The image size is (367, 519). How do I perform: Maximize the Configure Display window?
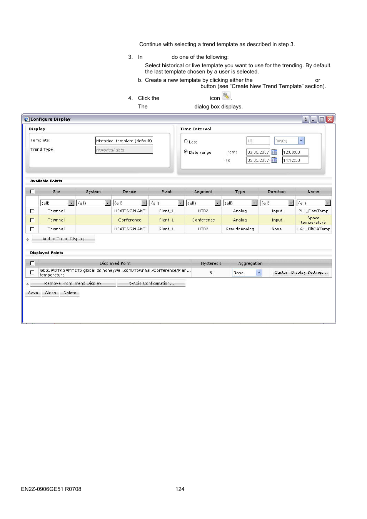(322, 119)
